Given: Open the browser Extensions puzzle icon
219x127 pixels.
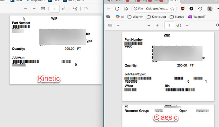Looking at the screenshot, I should point(200,9).
